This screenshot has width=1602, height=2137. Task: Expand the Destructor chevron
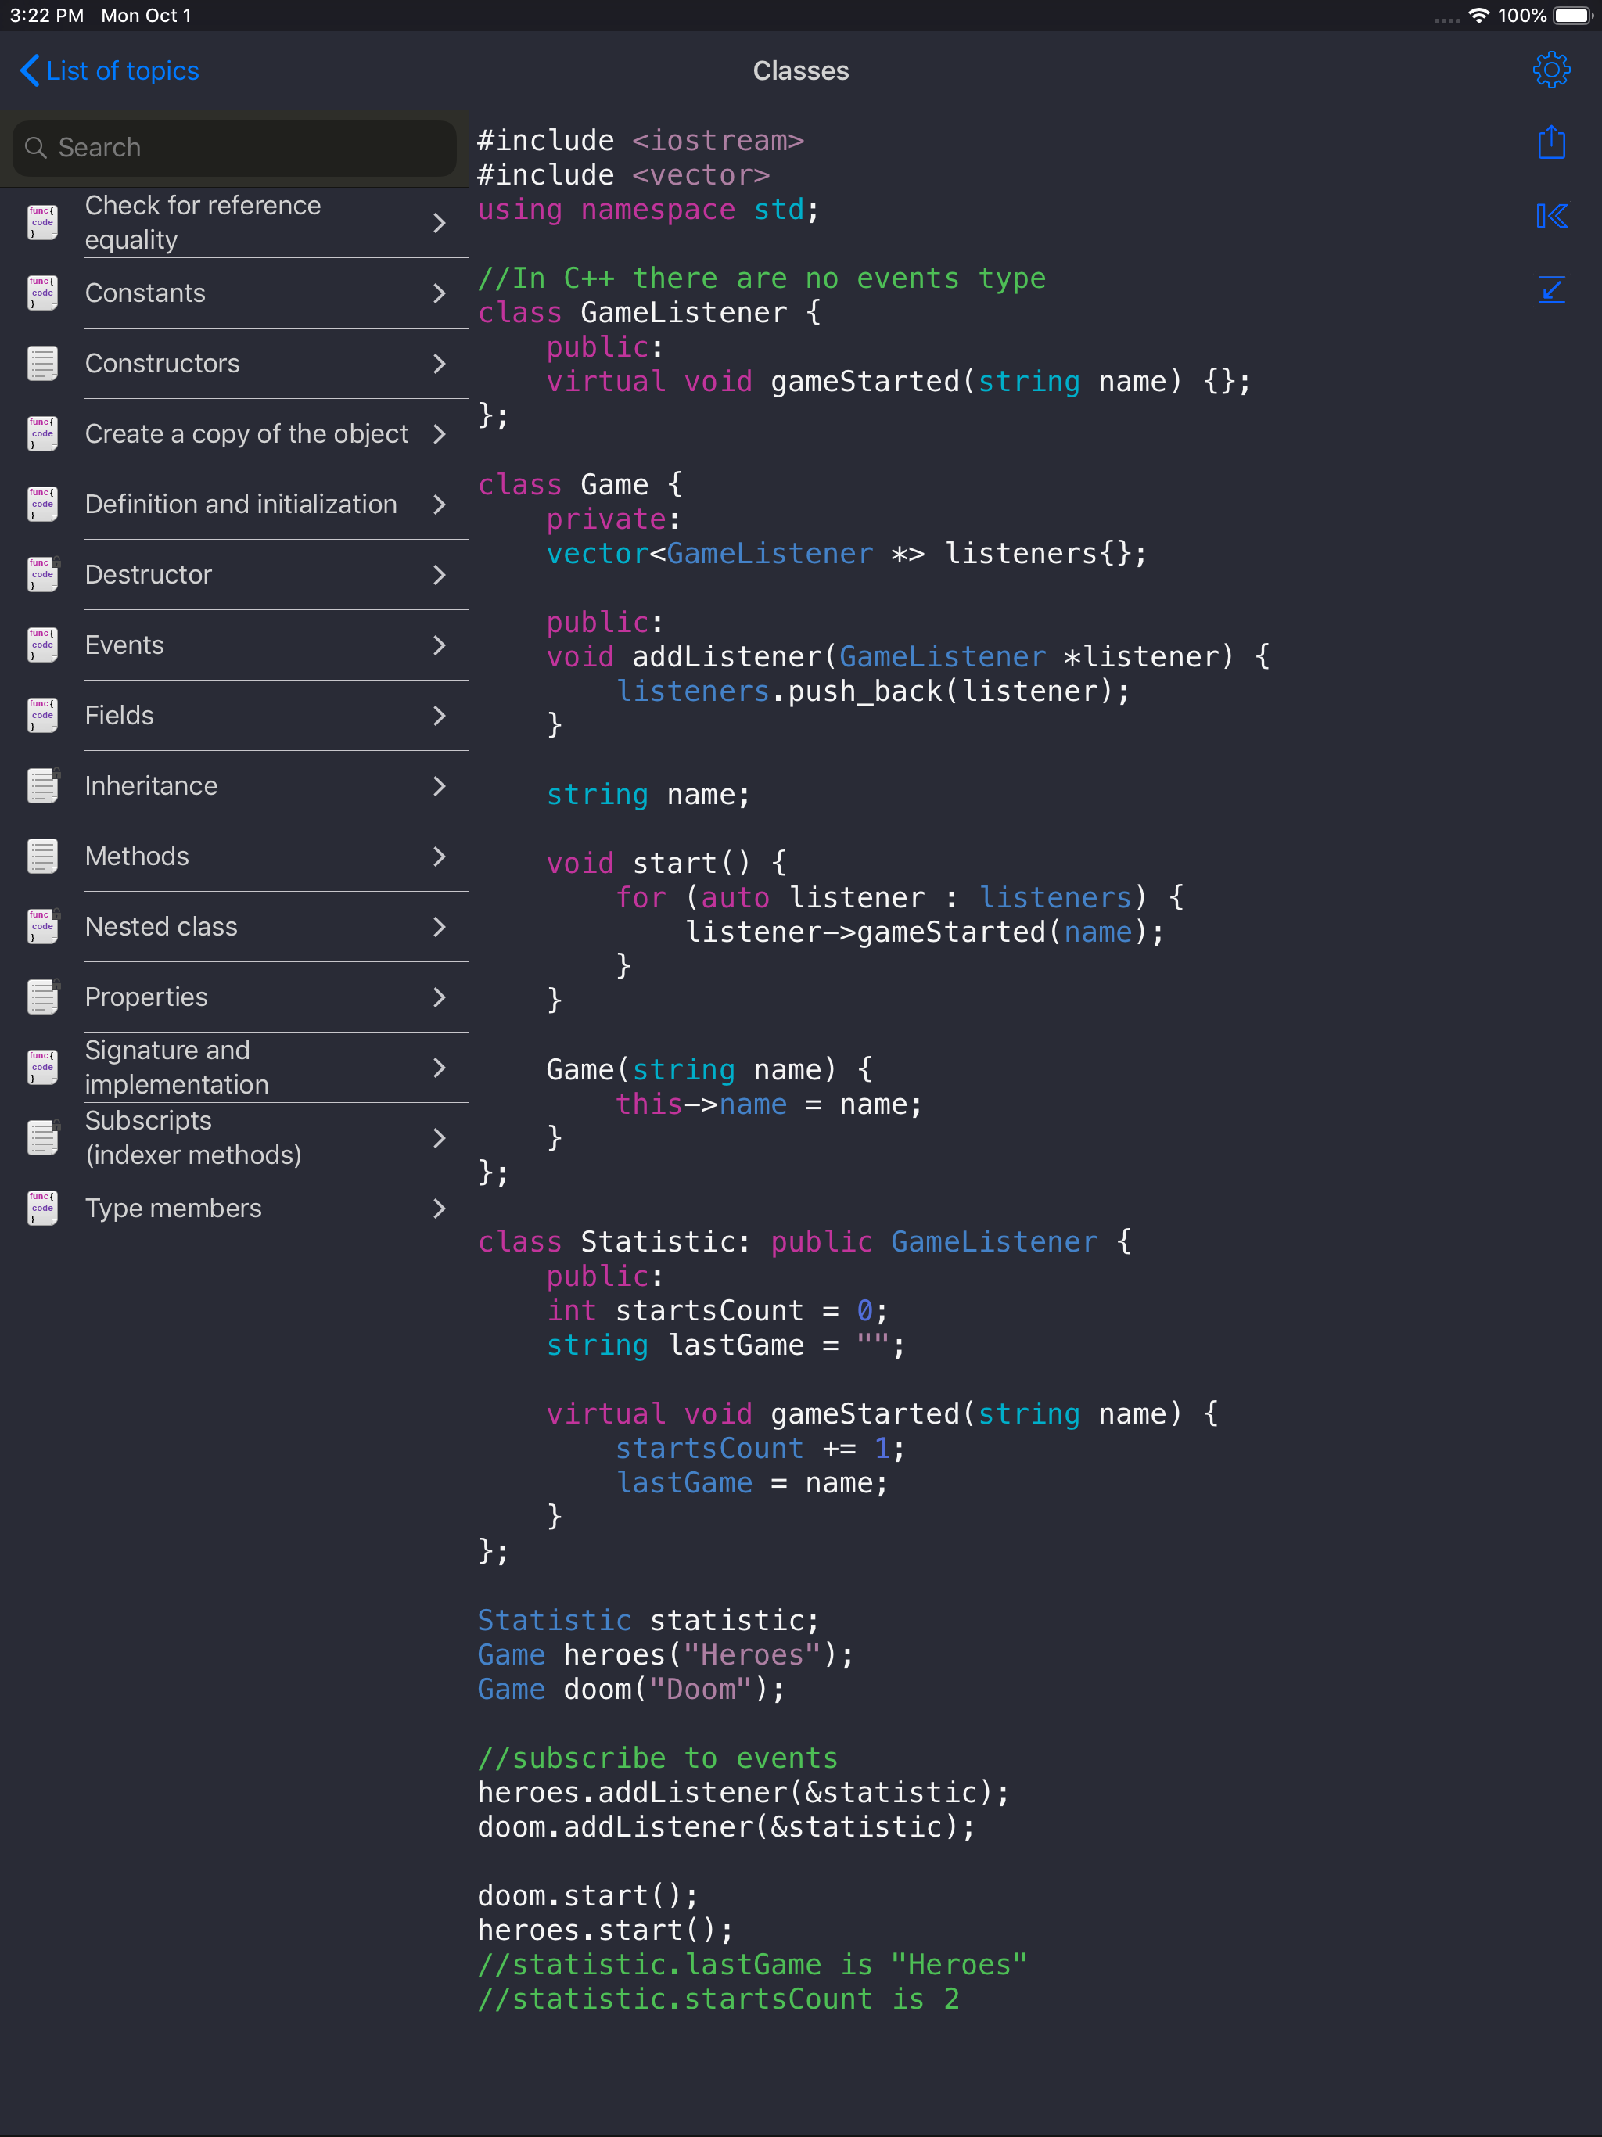point(440,575)
